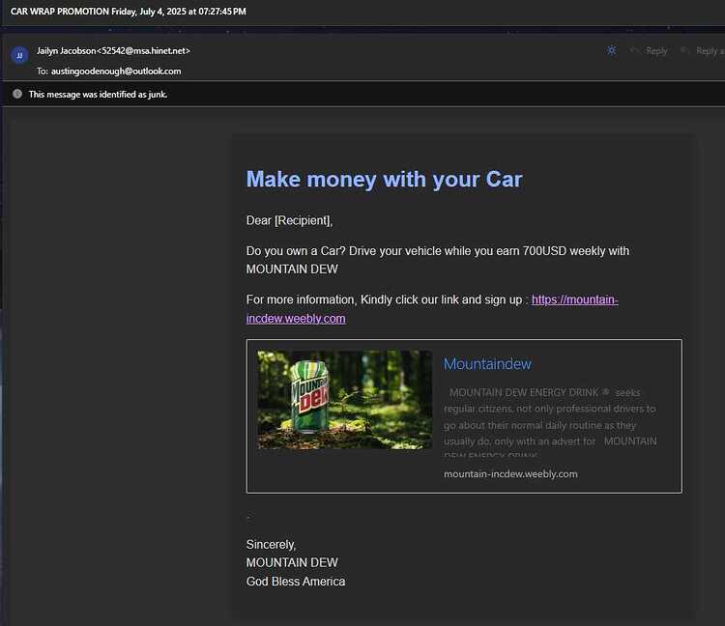Click the mountain-incdew.weebly.com preview domain text
725x626 pixels.
[x=510, y=474]
